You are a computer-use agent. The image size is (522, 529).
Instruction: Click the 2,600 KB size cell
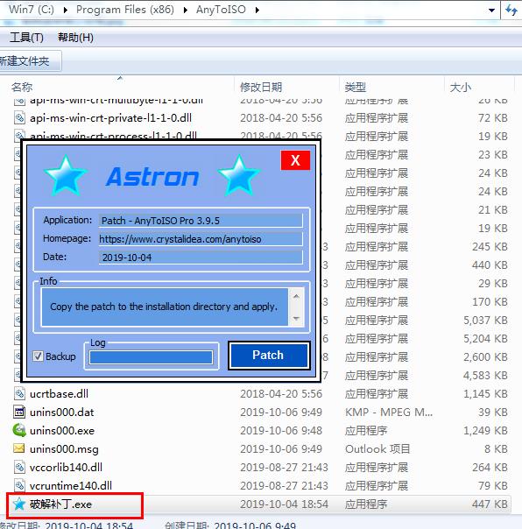coord(485,357)
